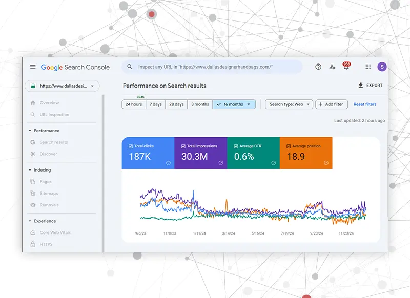The height and width of the screenshot is (298, 410).
Task: Click the purple account avatar
Action: pyautogui.click(x=382, y=67)
